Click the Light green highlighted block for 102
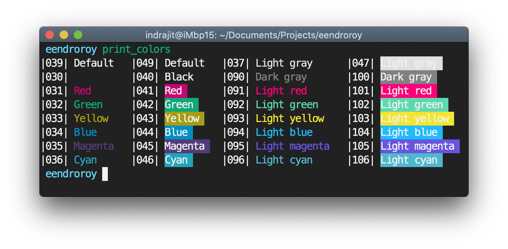The height and width of the screenshot is (249, 508). (414, 105)
